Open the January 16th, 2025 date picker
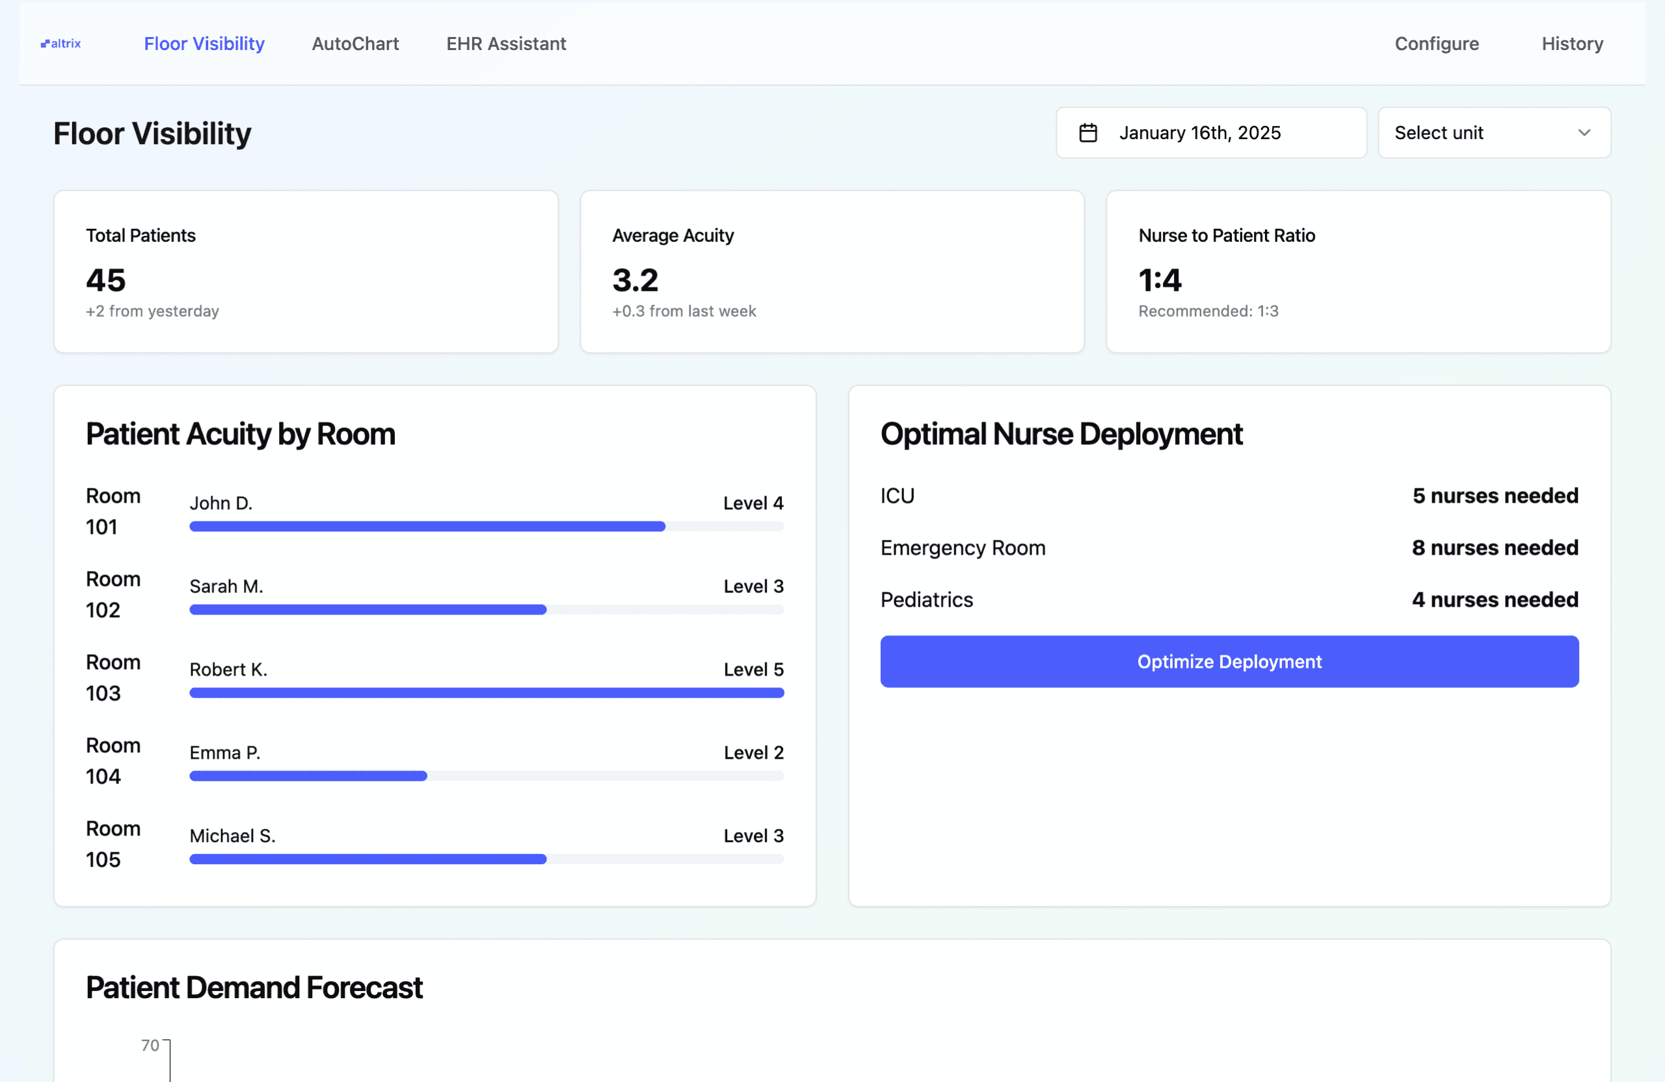The width and height of the screenshot is (1665, 1082). pos(1211,133)
